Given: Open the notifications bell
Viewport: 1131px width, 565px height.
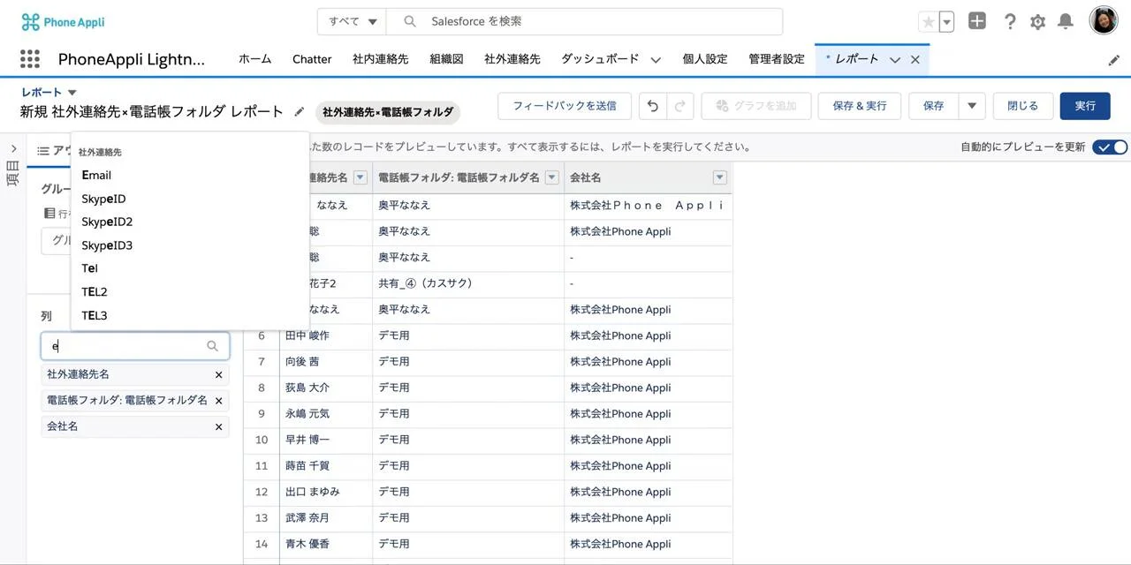Looking at the screenshot, I should click(x=1066, y=21).
